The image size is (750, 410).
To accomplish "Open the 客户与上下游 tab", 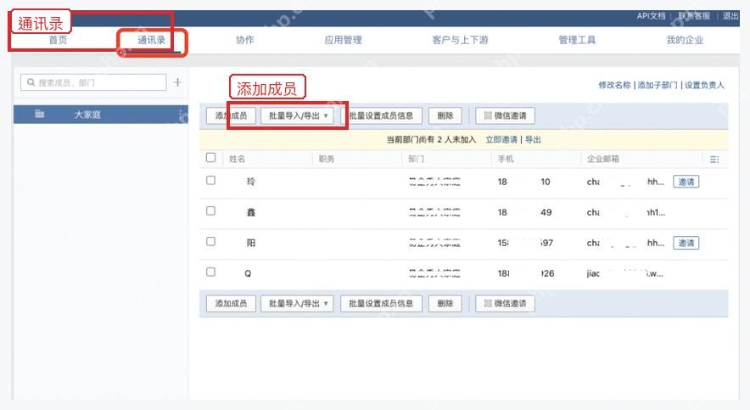I will pyautogui.click(x=460, y=40).
